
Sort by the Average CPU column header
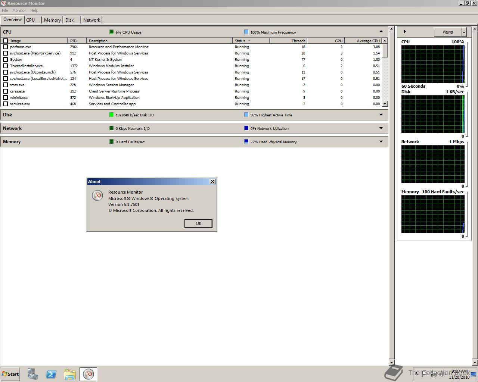click(x=363, y=41)
